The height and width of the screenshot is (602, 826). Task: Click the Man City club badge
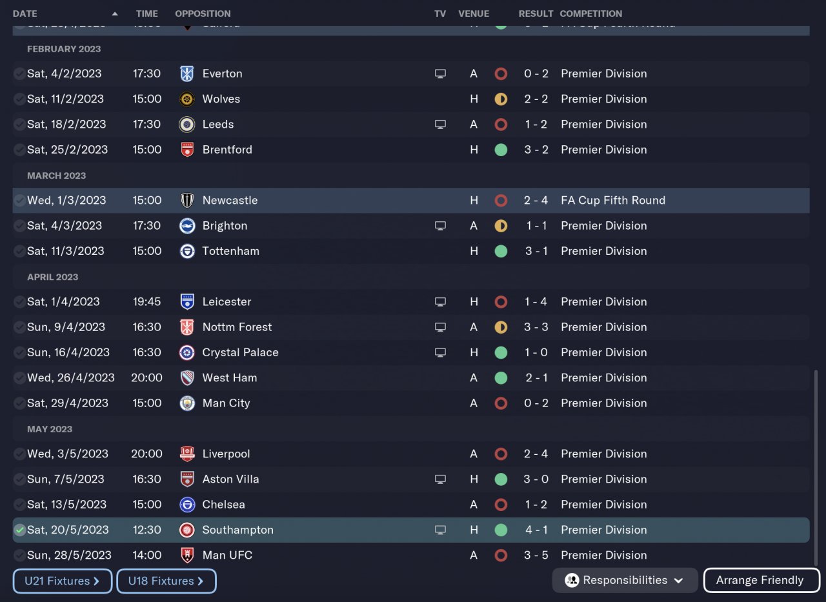(x=186, y=403)
